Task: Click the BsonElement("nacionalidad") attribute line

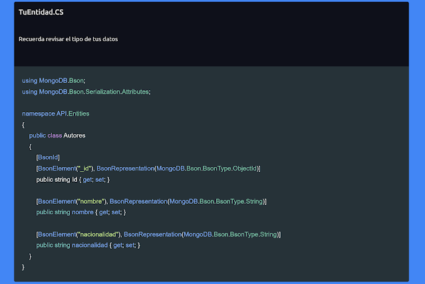Action: point(158,234)
